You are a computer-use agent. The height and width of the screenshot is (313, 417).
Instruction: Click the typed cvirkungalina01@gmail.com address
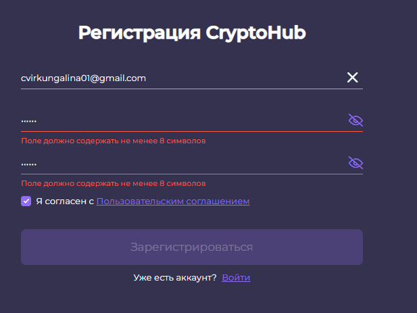84,78
